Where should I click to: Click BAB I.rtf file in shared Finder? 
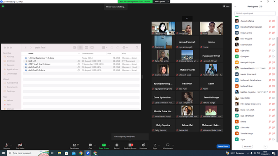(x=32, y=61)
